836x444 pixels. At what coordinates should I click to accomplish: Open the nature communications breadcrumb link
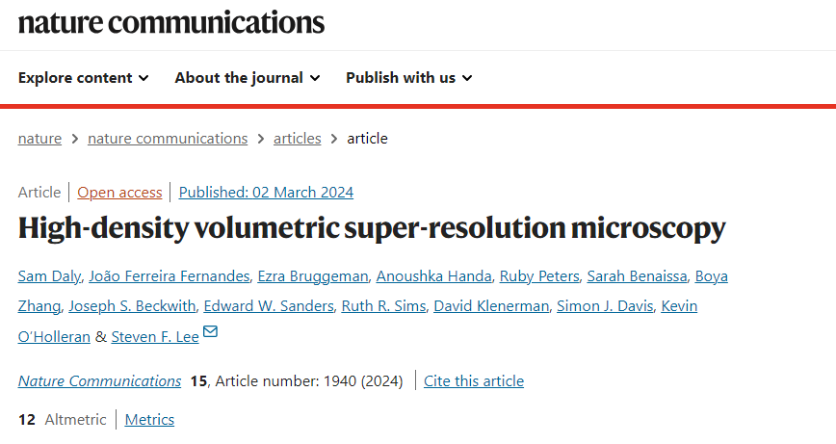coord(168,139)
